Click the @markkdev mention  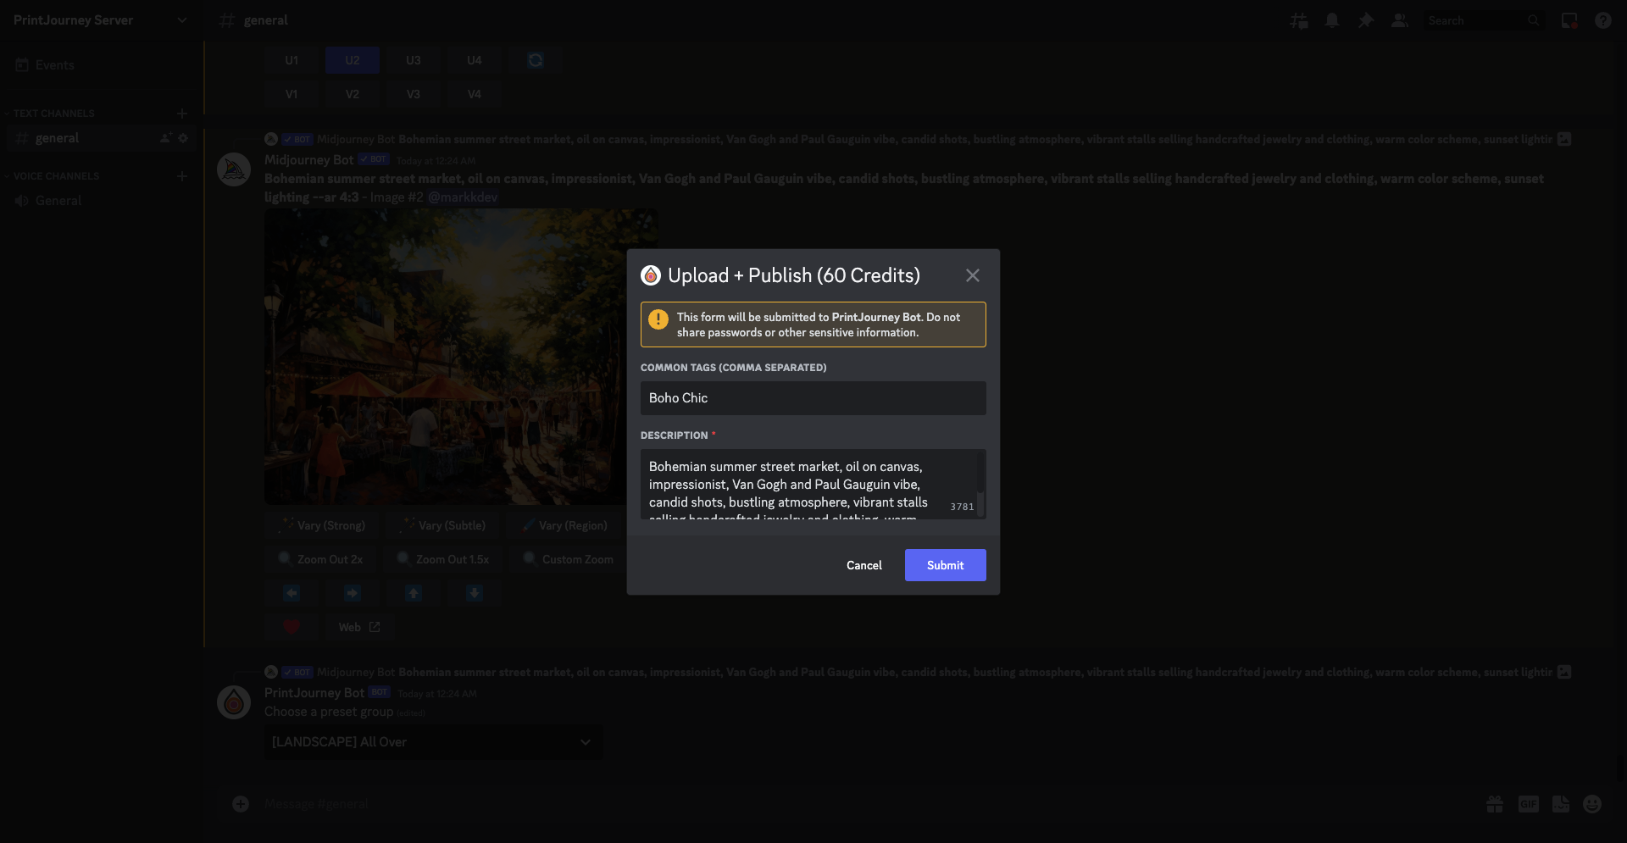coord(463,197)
